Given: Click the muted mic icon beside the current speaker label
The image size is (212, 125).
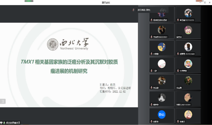Looking at the screenshot, I should [x=134, y=10].
